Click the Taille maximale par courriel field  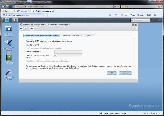[68, 56]
